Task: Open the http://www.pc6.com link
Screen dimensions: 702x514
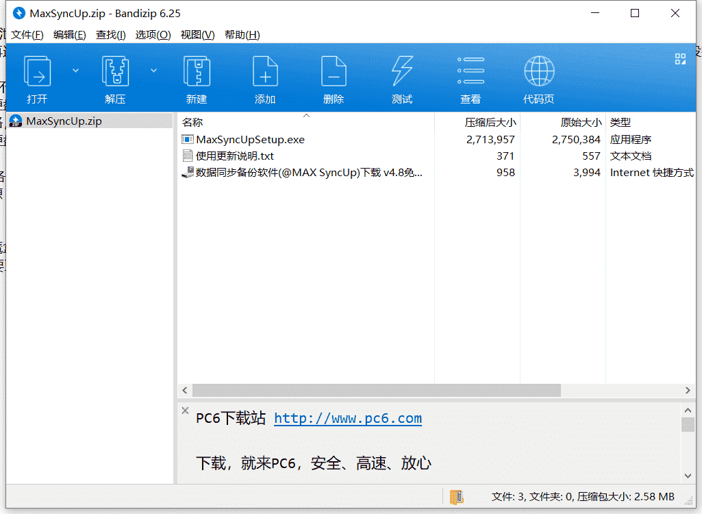Action: click(348, 419)
